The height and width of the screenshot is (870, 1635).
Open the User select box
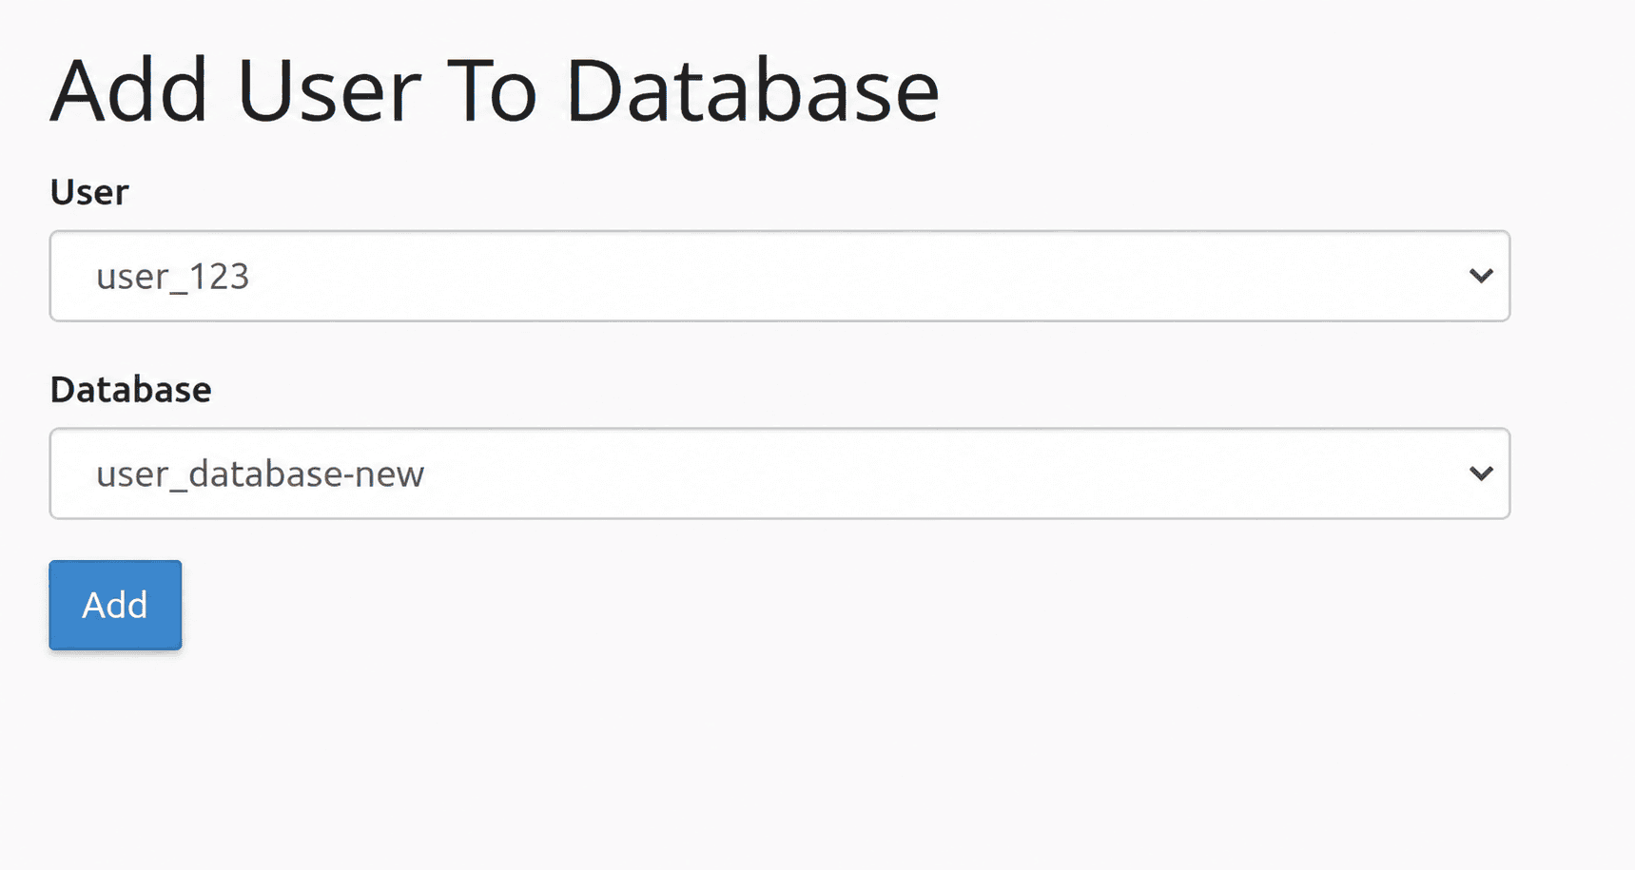[780, 276]
